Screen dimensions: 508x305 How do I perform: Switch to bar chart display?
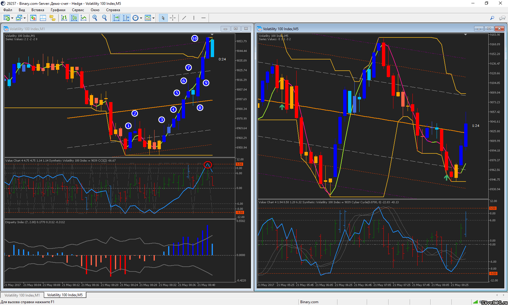pyautogui.click(x=64, y=18)
